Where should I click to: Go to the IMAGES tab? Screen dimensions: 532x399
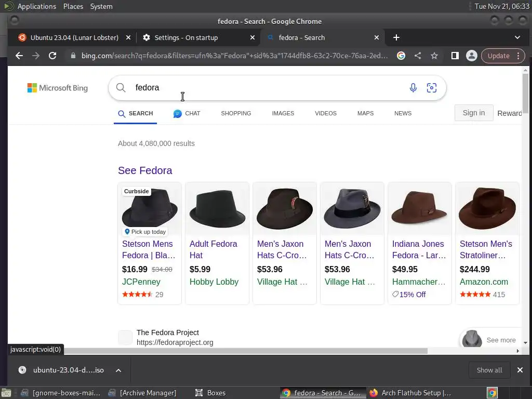click(x=283, y=113)
